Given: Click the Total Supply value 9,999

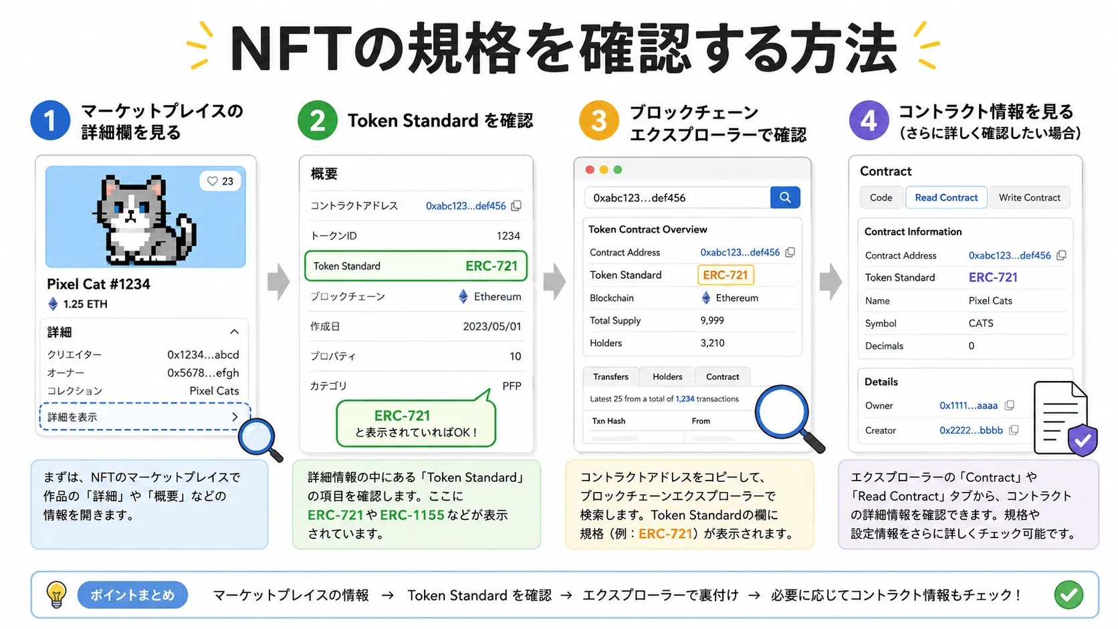Looking at the screenshot, I should point(712,320).
